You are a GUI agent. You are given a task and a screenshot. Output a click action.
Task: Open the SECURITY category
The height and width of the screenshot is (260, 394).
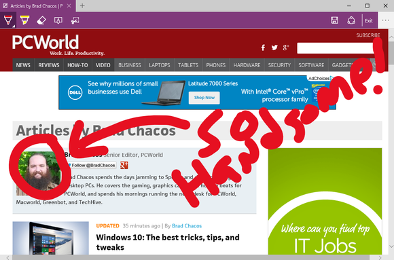pos(279,65)
